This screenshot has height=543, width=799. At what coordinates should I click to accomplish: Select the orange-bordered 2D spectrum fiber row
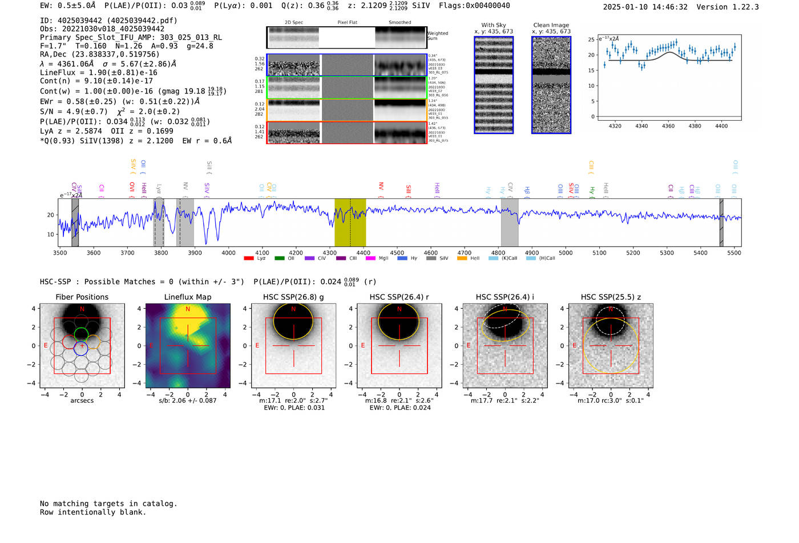click(x=346, y=110)
